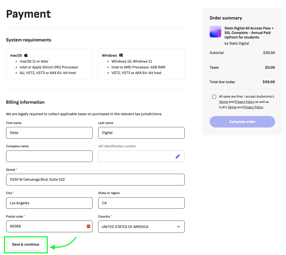Click 'Intel or AMD Processor, 4GB RAM' text
The height and width of the screenshot is (255, 286).
(x=138, y=67)
